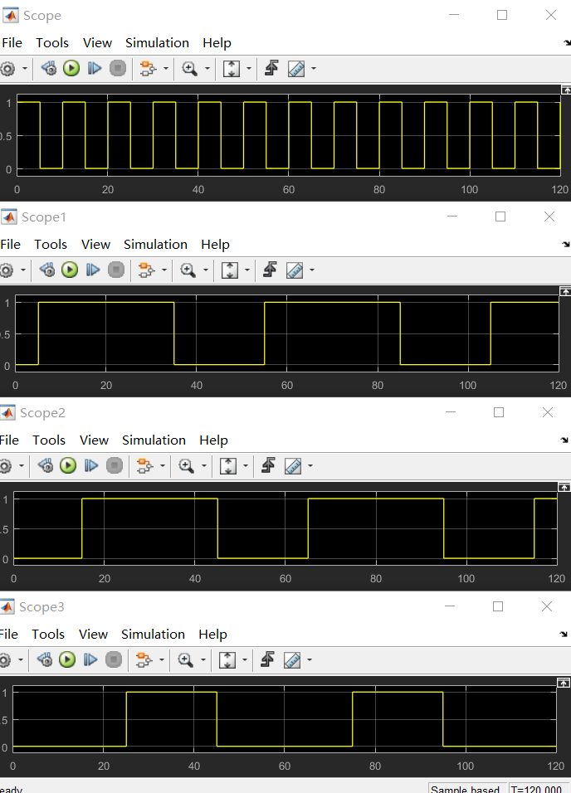The image size is (571, 793).
Task: Step forward in Scope2 window
Action: 91,465
